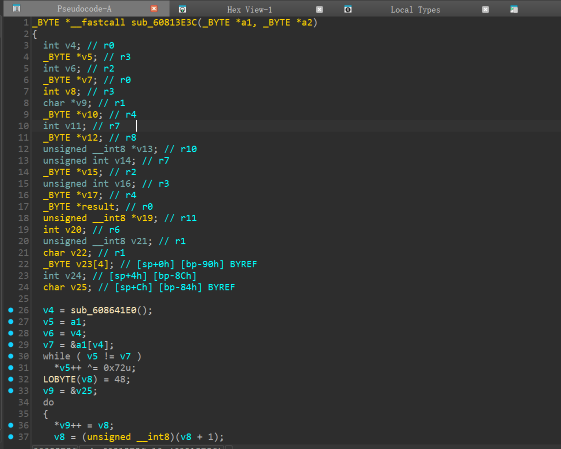Switch to the Pseudocode-A tab
The height and width of the screenshot is (449, 561).
[x=84, y=9]
